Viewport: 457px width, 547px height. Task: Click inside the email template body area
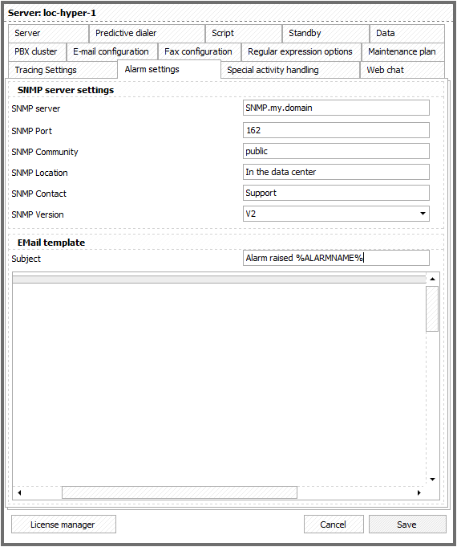point(219,384)
